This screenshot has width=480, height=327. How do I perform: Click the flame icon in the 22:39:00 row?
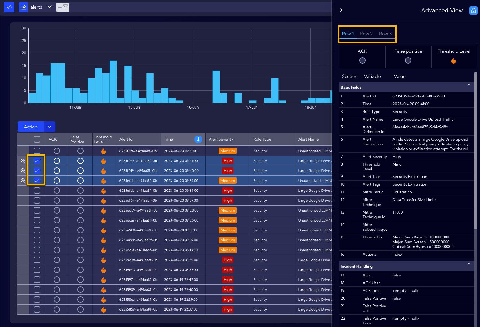click(x=103, y=300)
